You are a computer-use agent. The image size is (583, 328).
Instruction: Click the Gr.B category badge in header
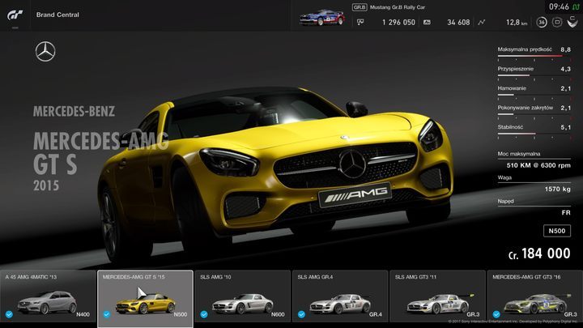tap(360, 6)
